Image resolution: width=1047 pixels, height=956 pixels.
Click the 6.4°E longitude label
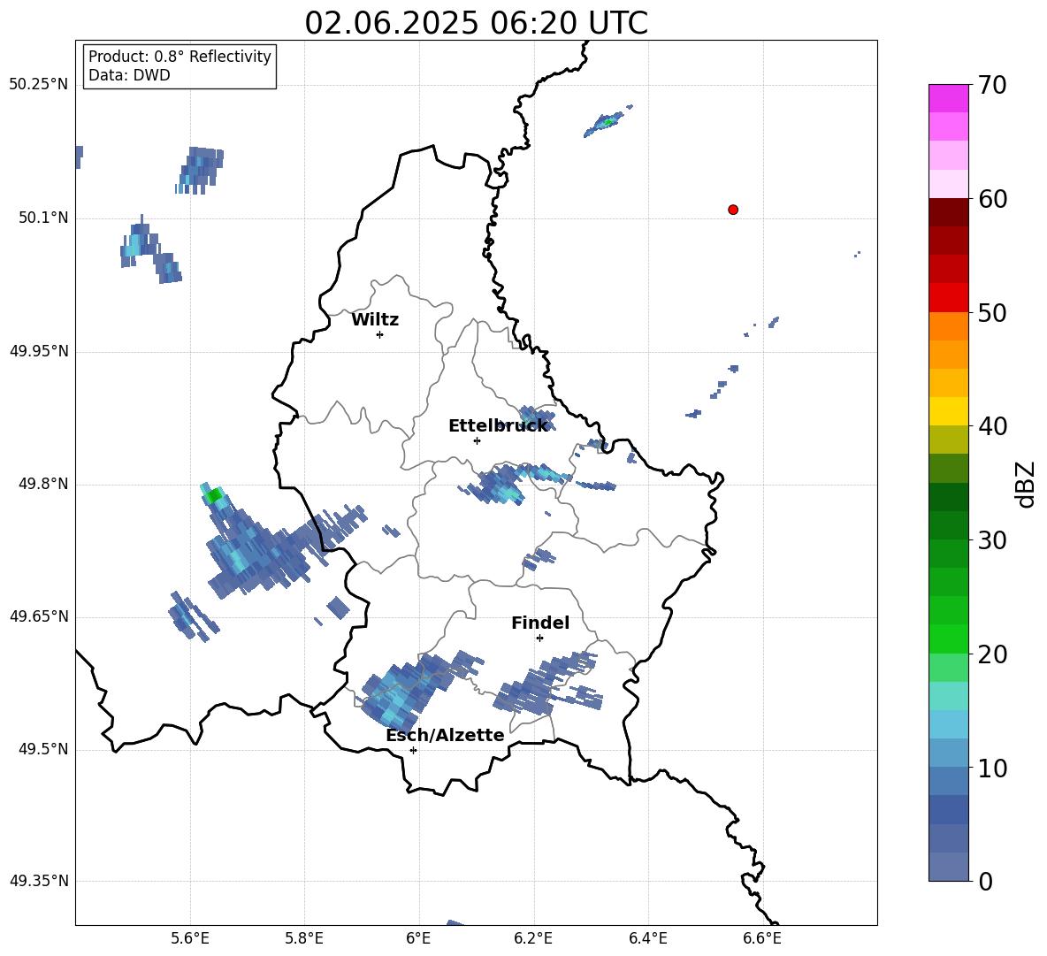[647, 938]
